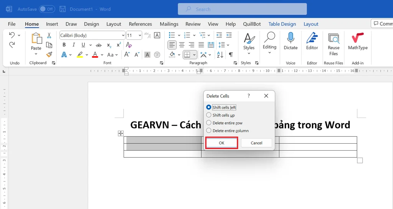Decrease paragraph indent
This screenshot has width=393, height=209.
tap(219, 35)
